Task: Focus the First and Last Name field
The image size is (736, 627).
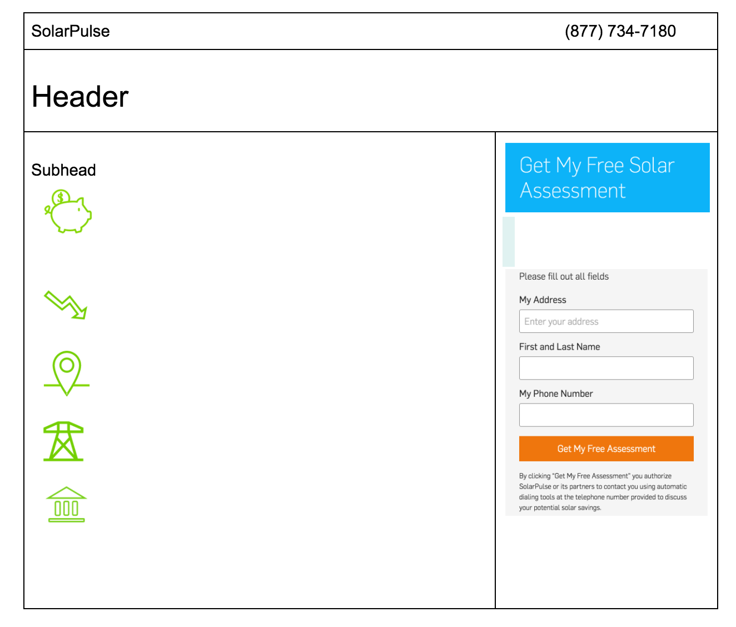Action: coord(606,368)
